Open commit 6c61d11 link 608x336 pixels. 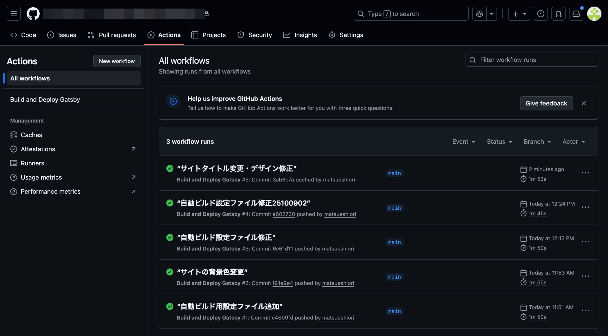[283, 249]
